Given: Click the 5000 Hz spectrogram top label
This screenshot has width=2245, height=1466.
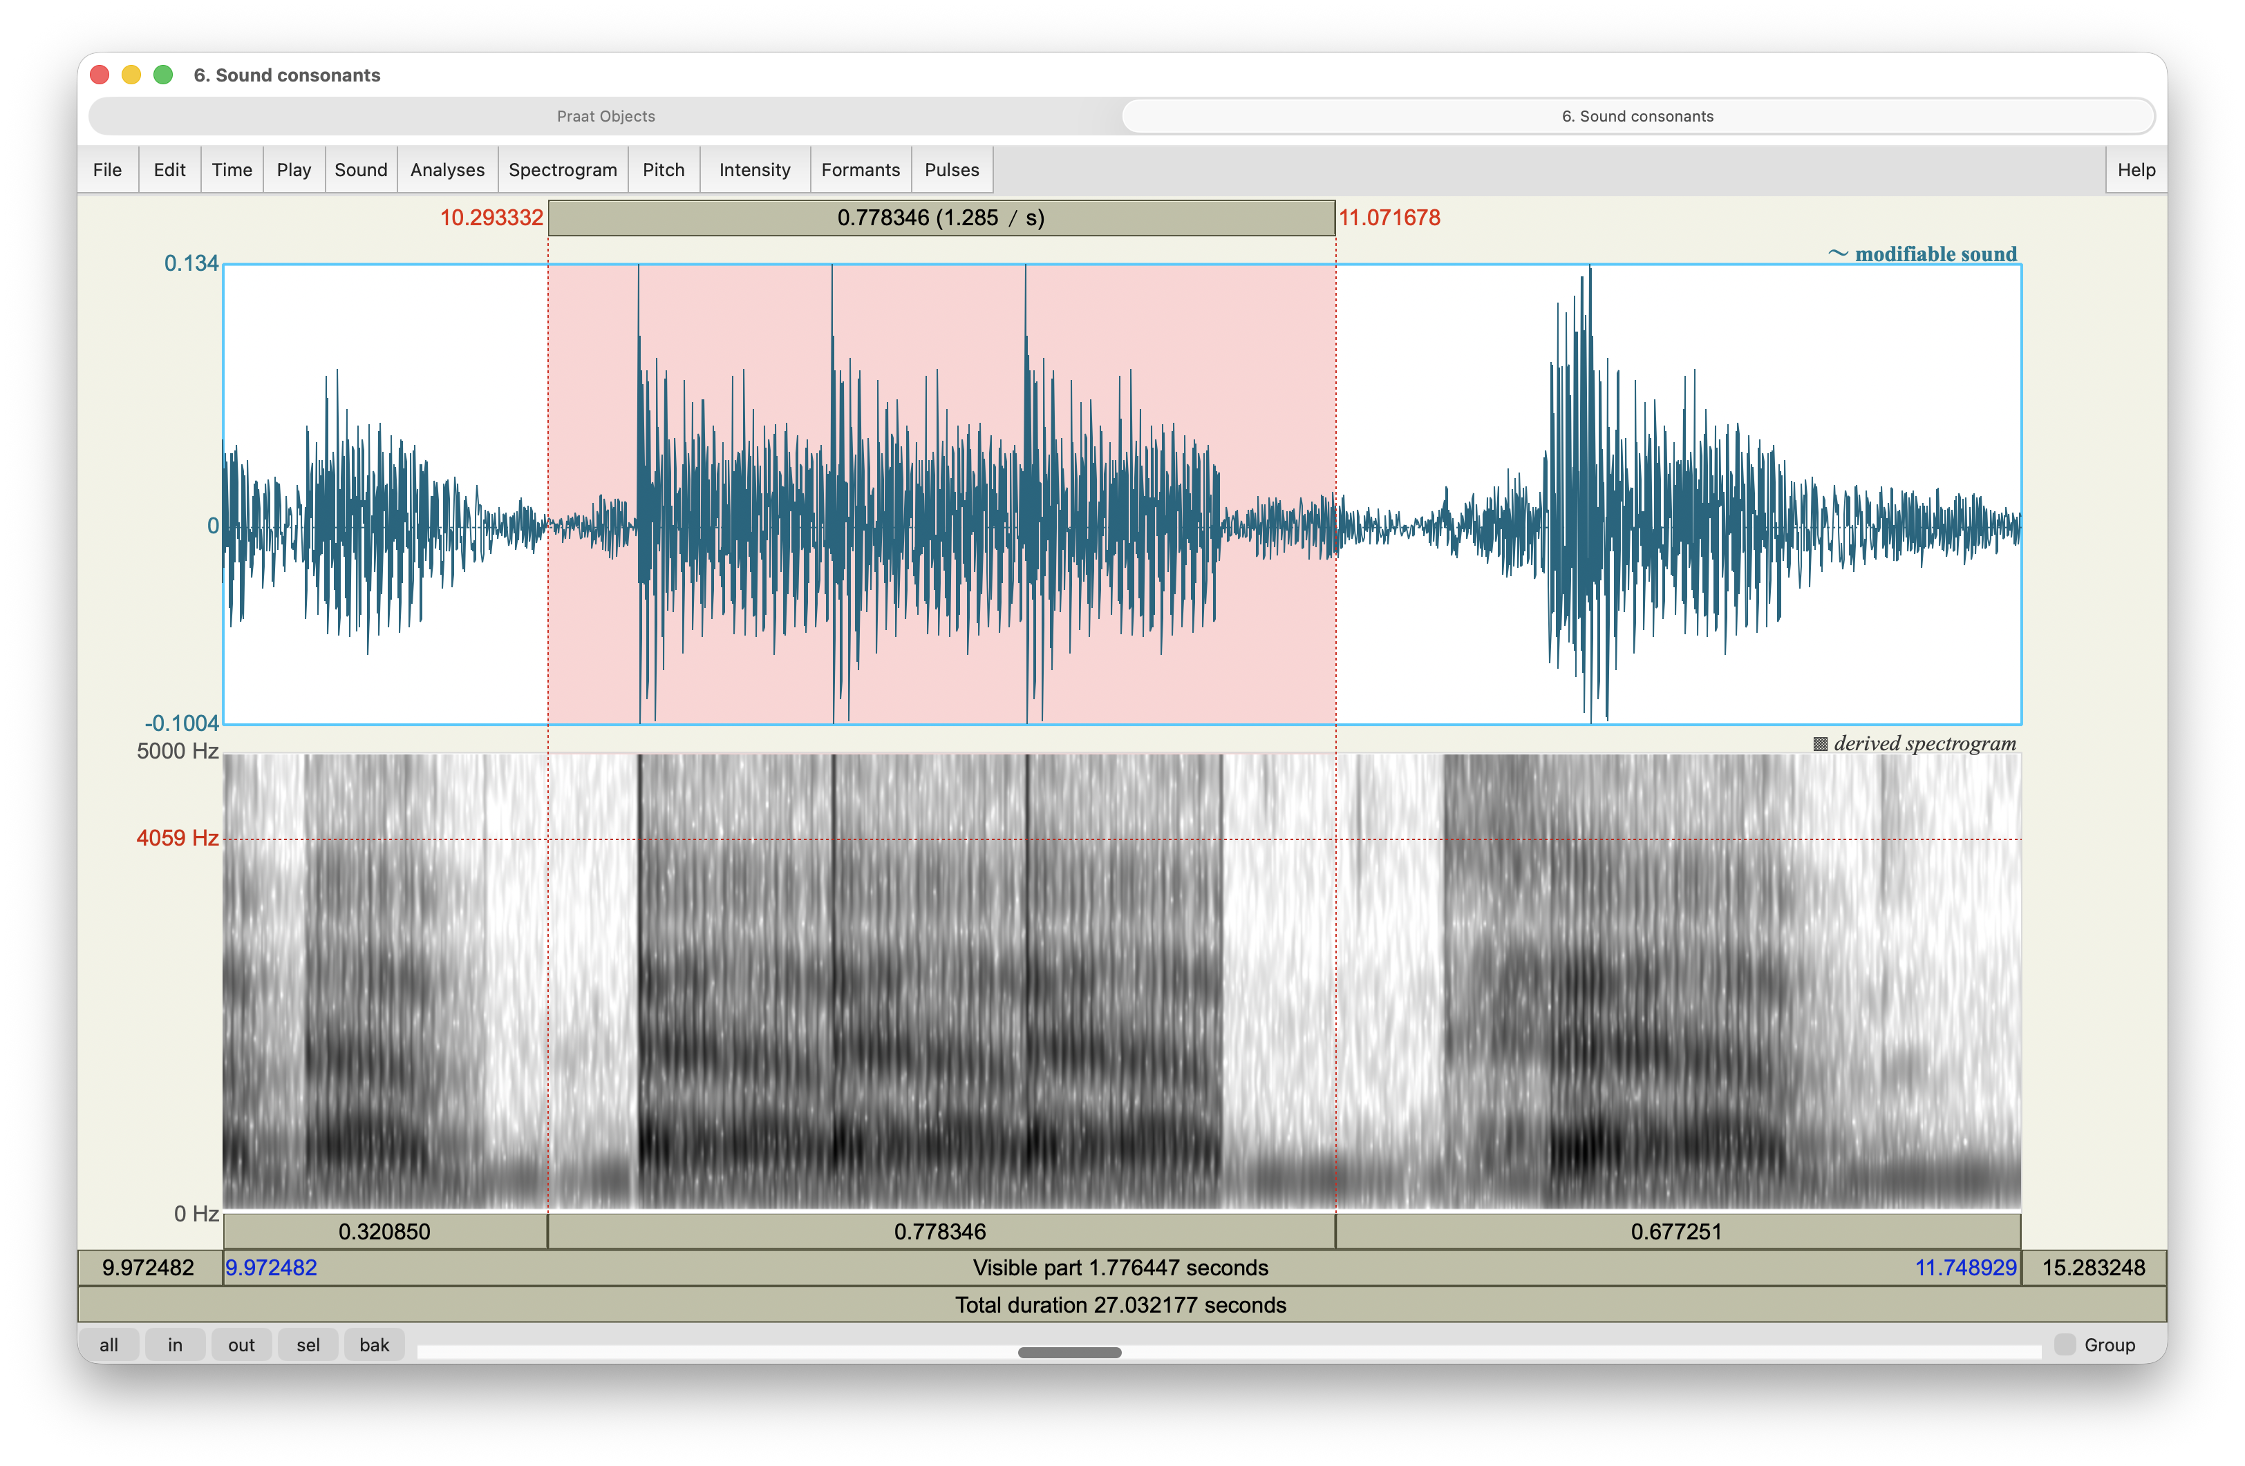Looking at the screenshot, I should (x=178, y=752).
